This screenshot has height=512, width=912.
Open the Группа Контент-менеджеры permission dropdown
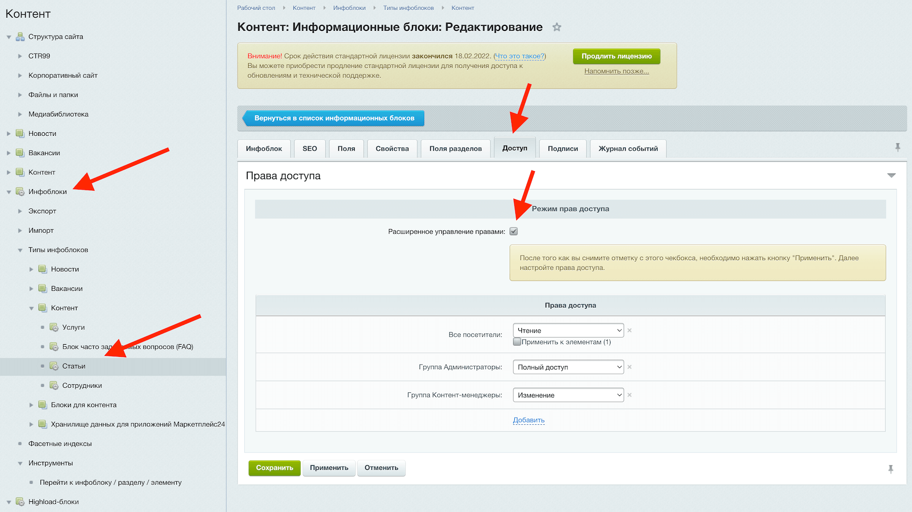click(x=568, y=395)
